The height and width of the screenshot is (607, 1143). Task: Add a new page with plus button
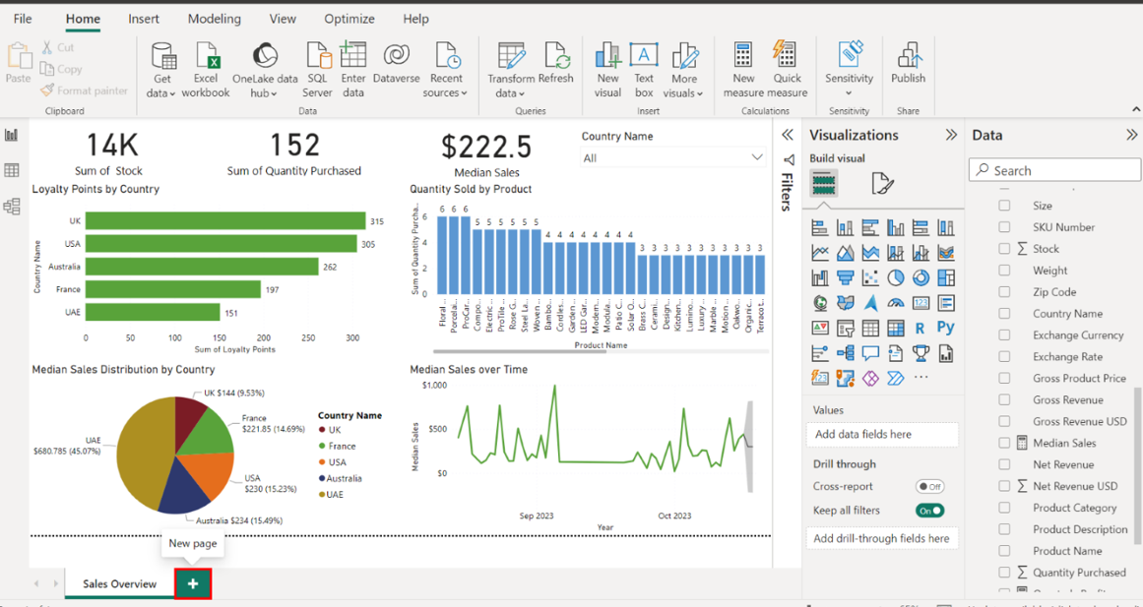pyautogui.click(x=193, y=583)
